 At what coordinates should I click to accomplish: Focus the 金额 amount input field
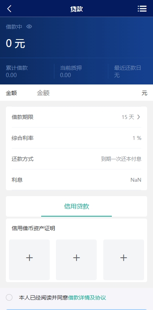click(87, 93)
